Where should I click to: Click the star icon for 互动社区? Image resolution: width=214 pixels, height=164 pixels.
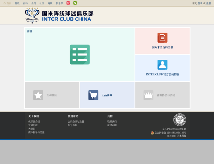pyautogui.click(x=38, y=95)
